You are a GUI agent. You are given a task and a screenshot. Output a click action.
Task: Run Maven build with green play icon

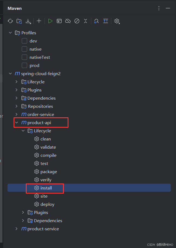click(50, 21)
